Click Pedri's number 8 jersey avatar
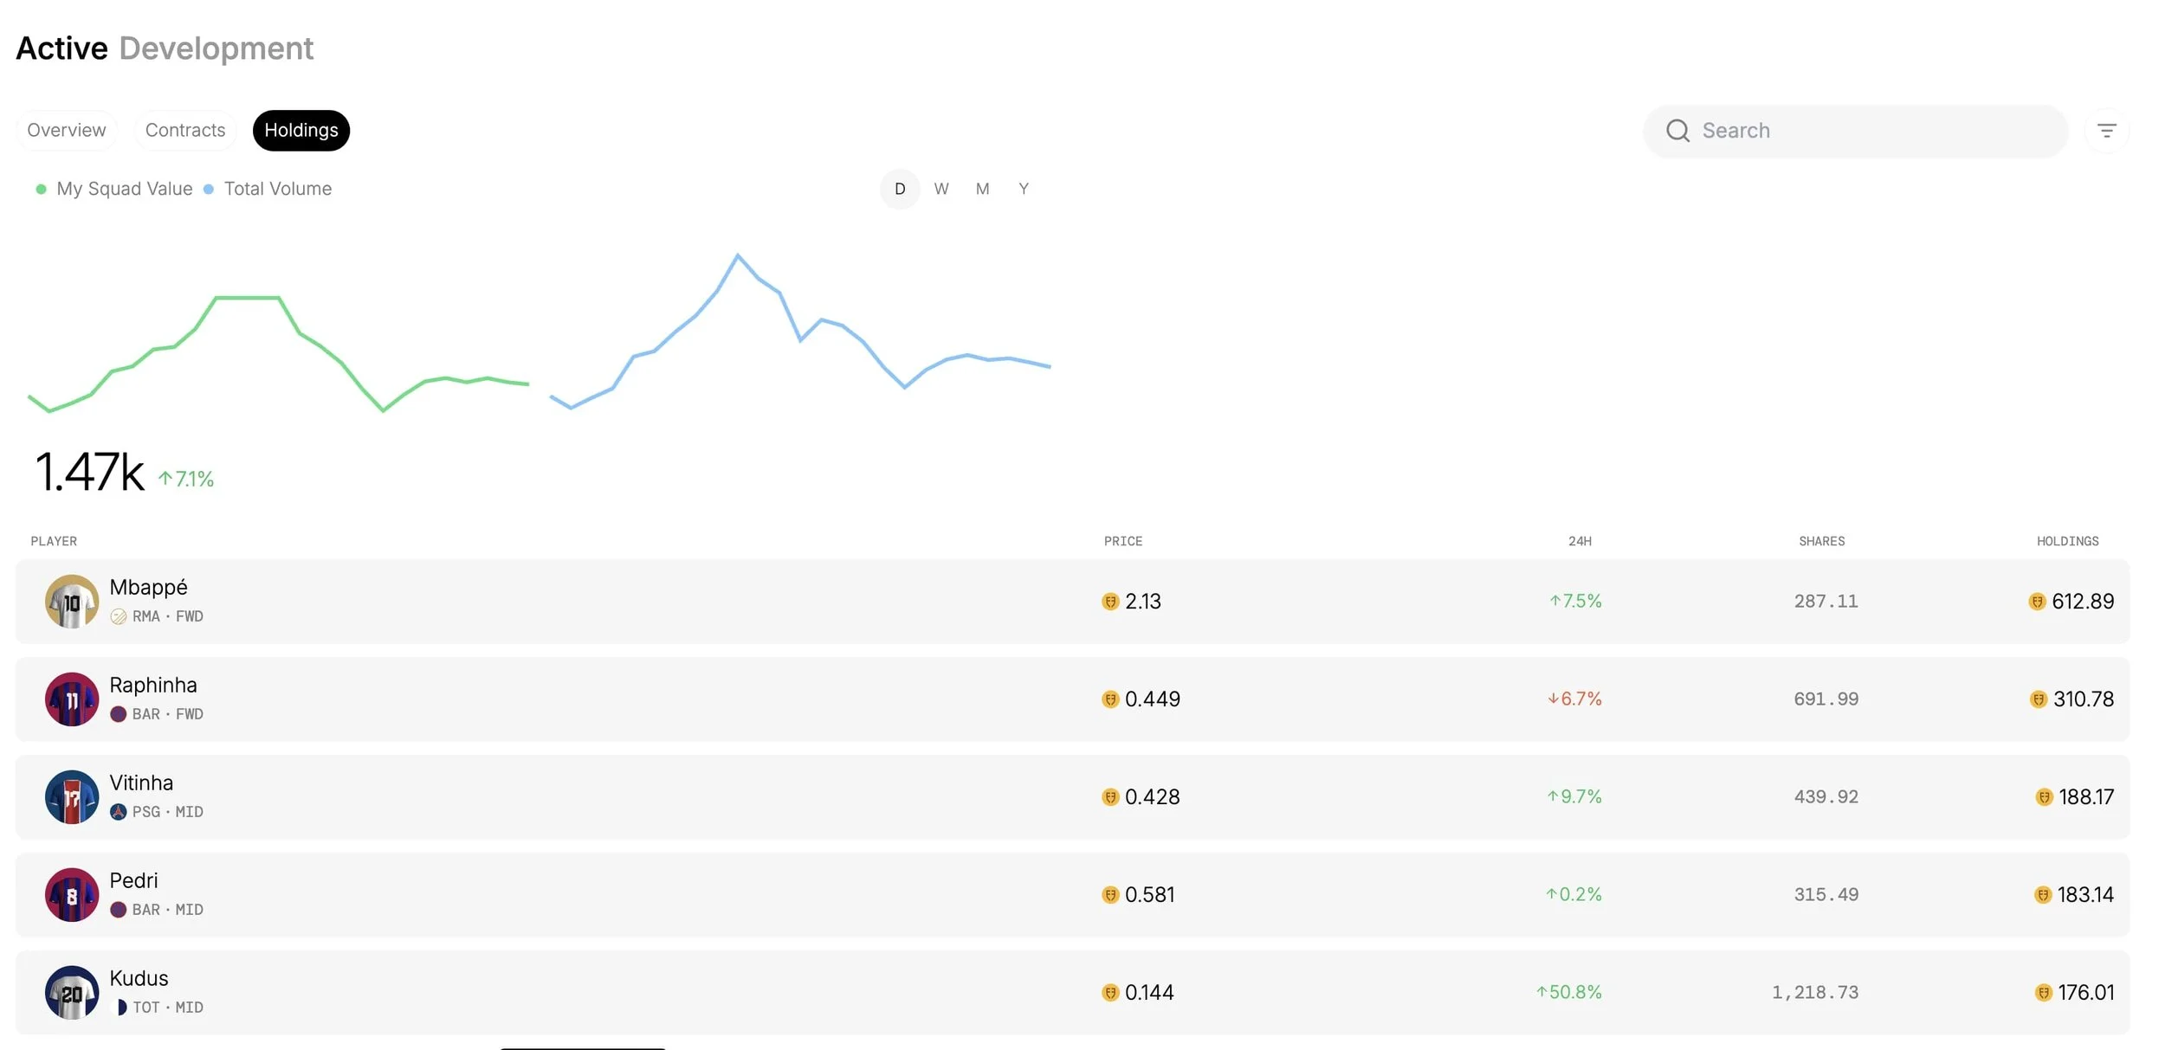Viewport: 2165px width, 1050px height. 72,895
